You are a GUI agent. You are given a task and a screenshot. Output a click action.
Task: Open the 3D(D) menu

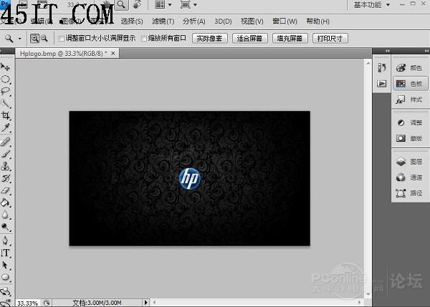223,21
